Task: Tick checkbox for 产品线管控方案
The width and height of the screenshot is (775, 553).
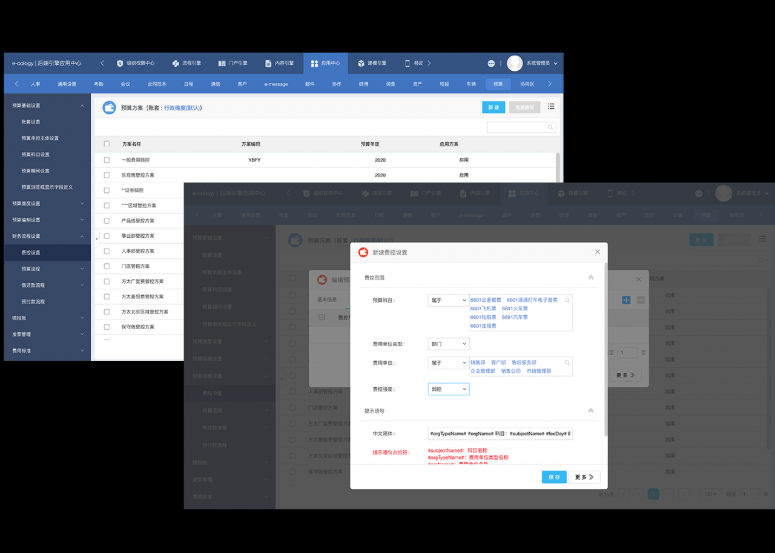Action: pos(107,221)
